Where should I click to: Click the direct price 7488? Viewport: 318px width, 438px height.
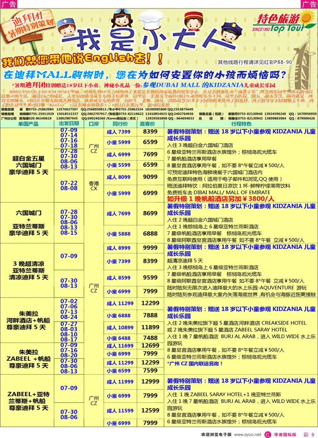tap(150, 338)
